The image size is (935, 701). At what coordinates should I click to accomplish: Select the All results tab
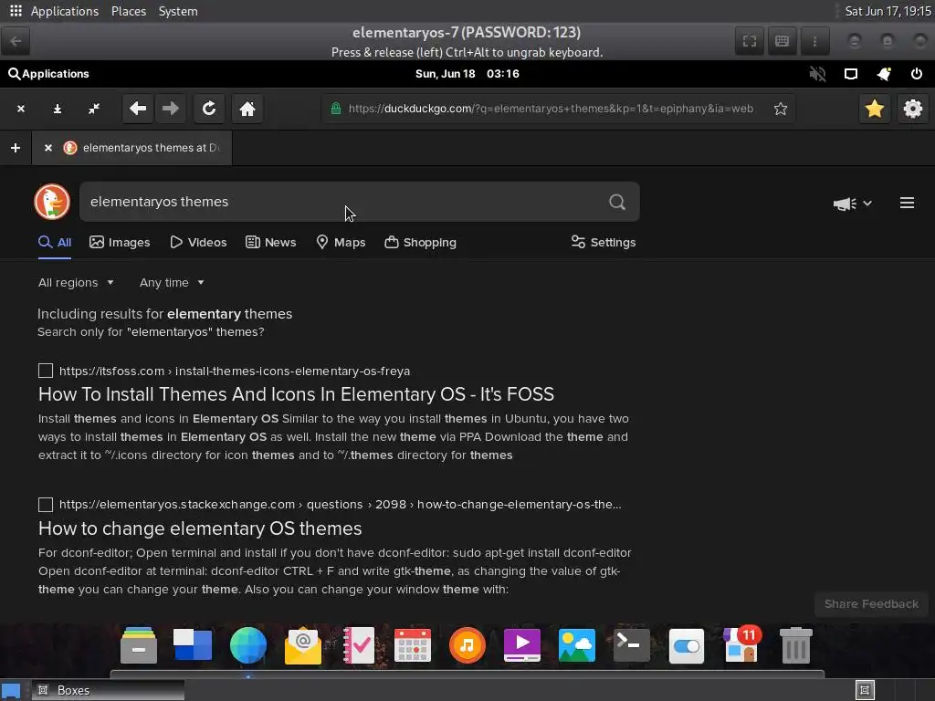[x=55, y=243]
